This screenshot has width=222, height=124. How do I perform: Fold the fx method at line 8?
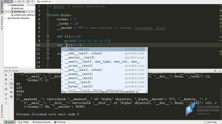point(48,37)
